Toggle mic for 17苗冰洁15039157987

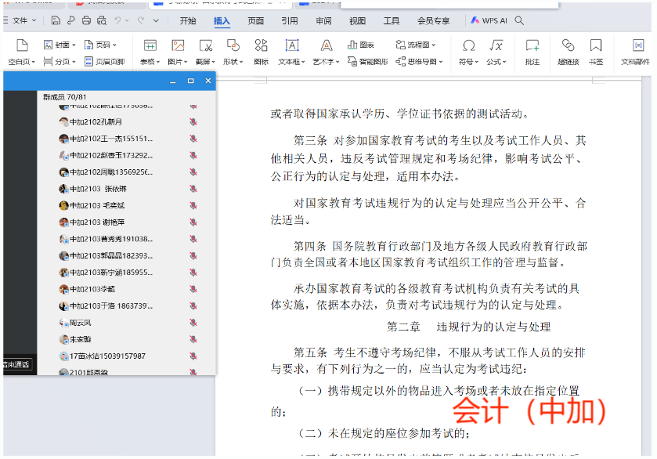coord(193,356)
